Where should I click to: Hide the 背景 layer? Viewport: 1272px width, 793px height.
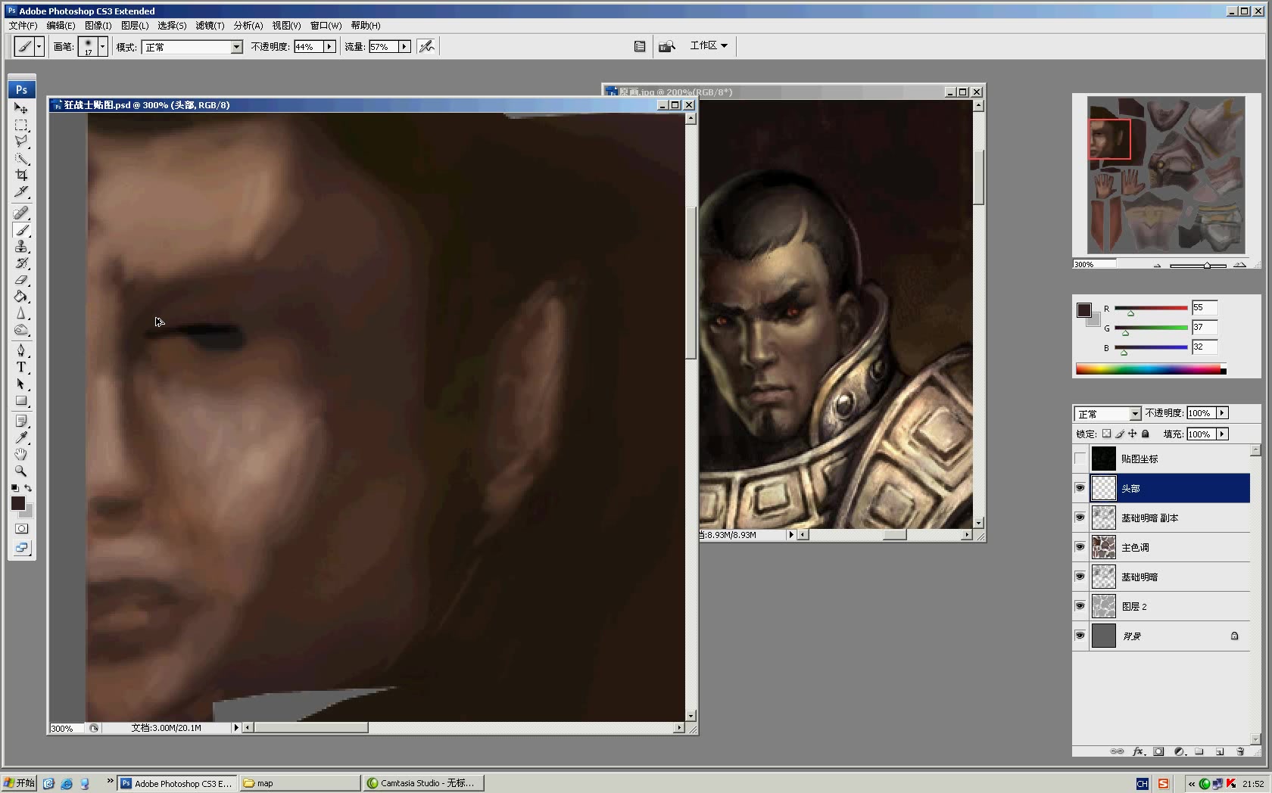point(1080,636)
